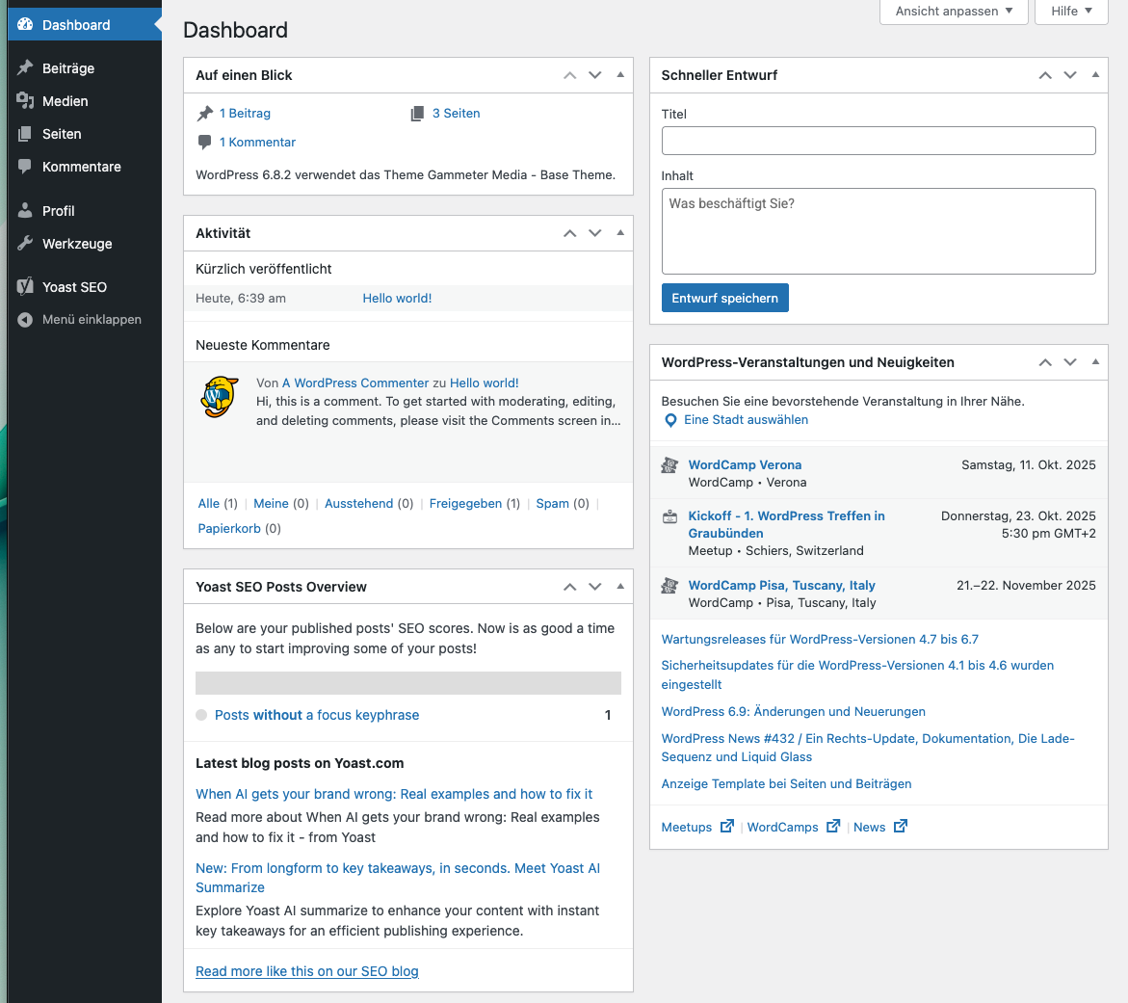Click the Profil user icon
This screenshot has width=1128, height=1003.
click(x=26, y=211)
